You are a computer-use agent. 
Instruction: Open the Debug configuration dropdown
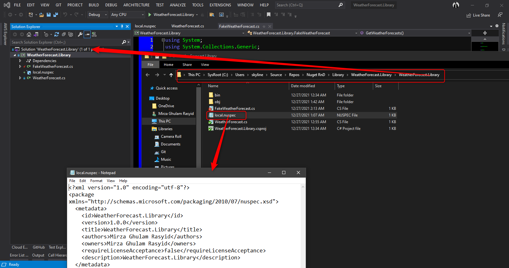[98, 15]
